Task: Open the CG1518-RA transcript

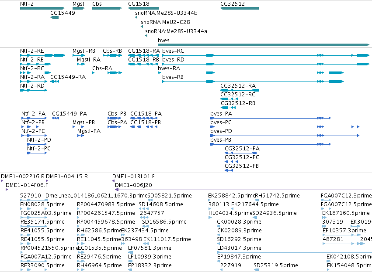Action: pyautogui.click(x=143, y=55)
